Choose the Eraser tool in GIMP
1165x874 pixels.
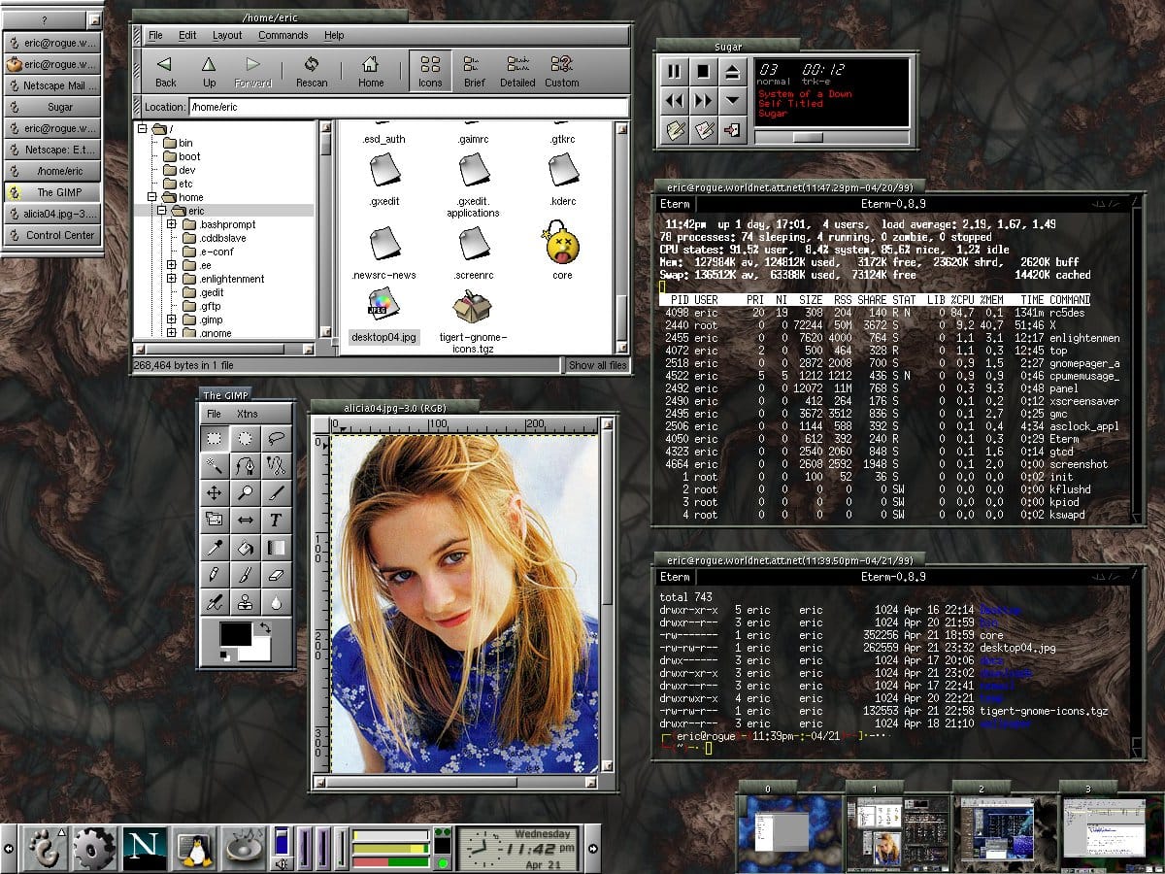tap(277, 575)
